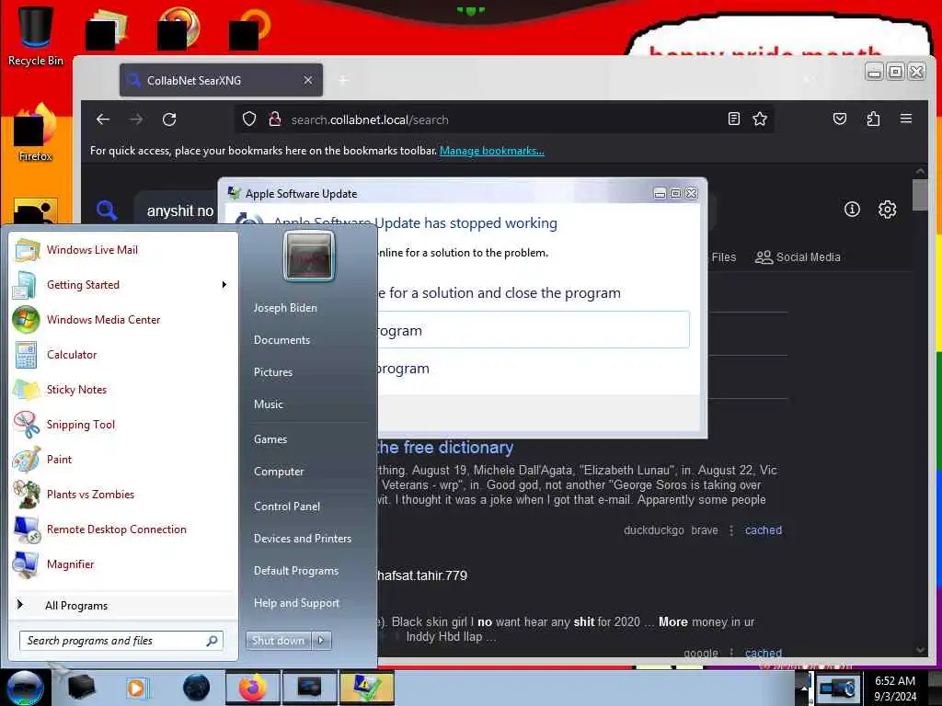Open Firefox hamburger application menu

[906, 119]
